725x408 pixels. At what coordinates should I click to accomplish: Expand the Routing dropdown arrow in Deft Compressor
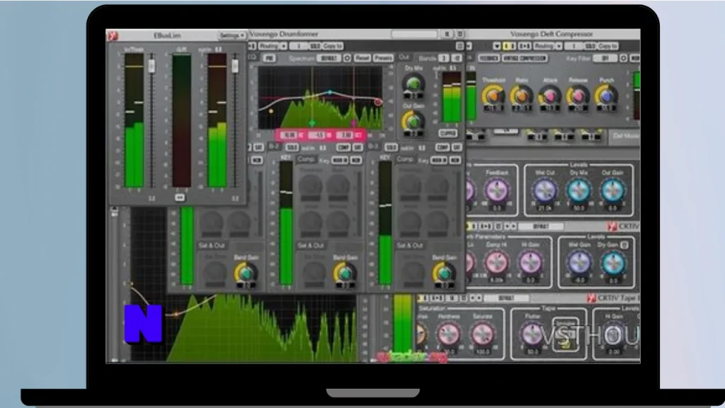pos(559,46)
